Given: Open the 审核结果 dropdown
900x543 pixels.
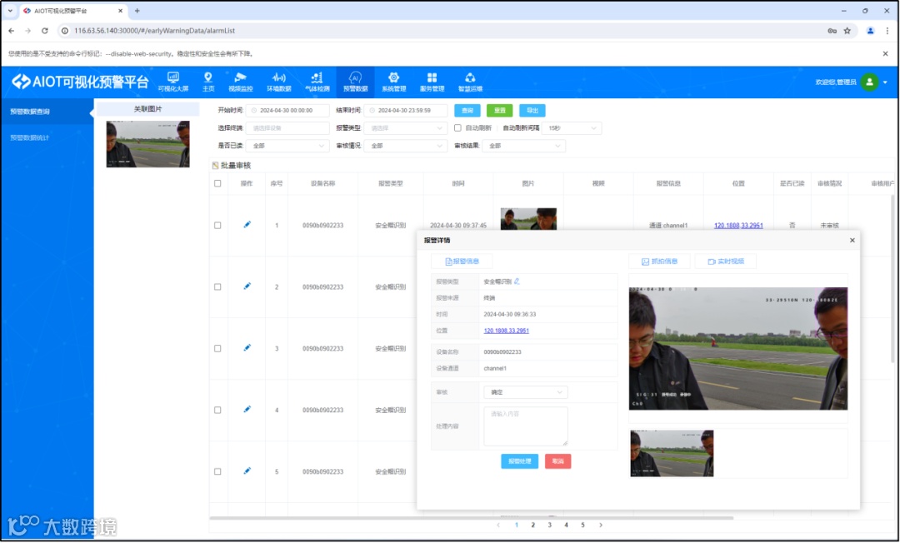Looking at the screenshot, I should coord(524,146).
